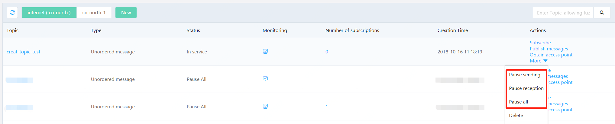Switch to the cn-north-1 region tab
This screenshot has height=124, width=615.
click(x=94, y=13)
